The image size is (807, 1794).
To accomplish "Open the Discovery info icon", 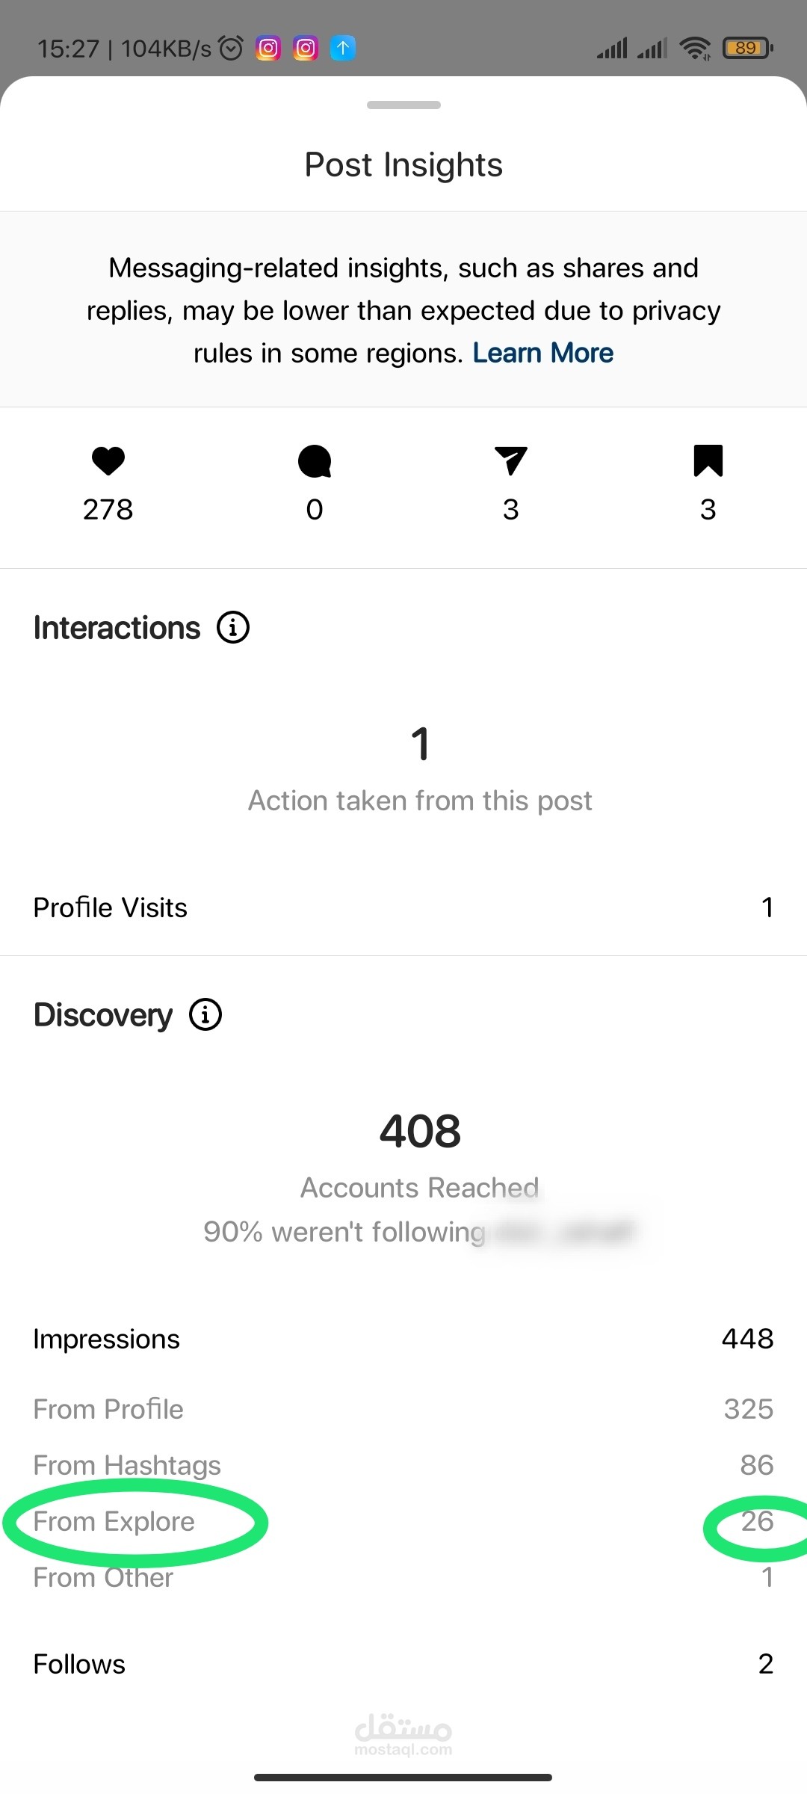I will coord(205,1014).
